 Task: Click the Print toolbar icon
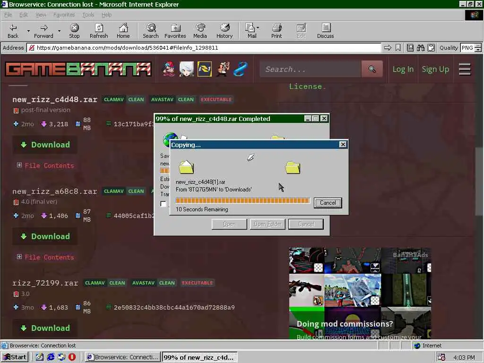click(277, 31)
